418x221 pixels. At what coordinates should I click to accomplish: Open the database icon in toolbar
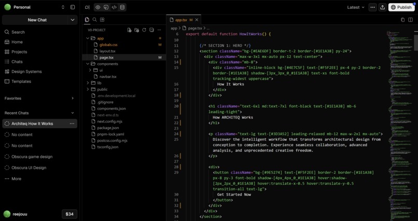(x=122, y=7)
